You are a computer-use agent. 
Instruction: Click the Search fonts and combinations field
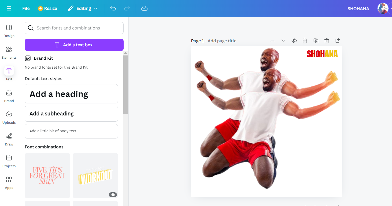(x=74, y=28)
